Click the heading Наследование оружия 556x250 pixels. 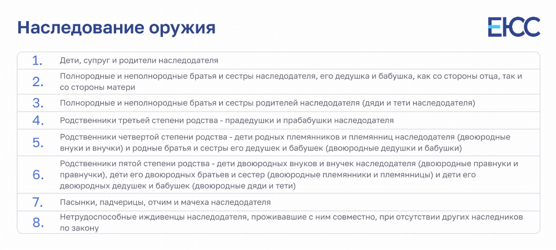[x=116, y=28]
